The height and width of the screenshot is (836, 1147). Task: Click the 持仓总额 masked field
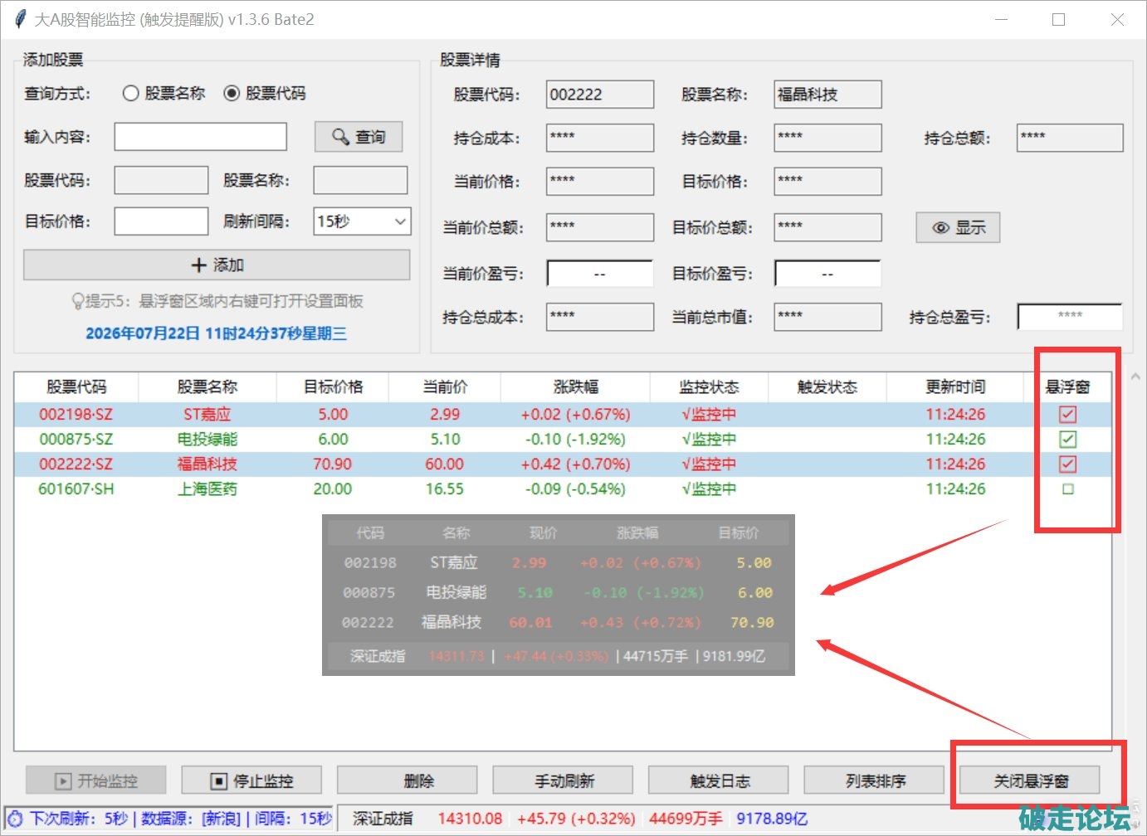[1070, 138]
